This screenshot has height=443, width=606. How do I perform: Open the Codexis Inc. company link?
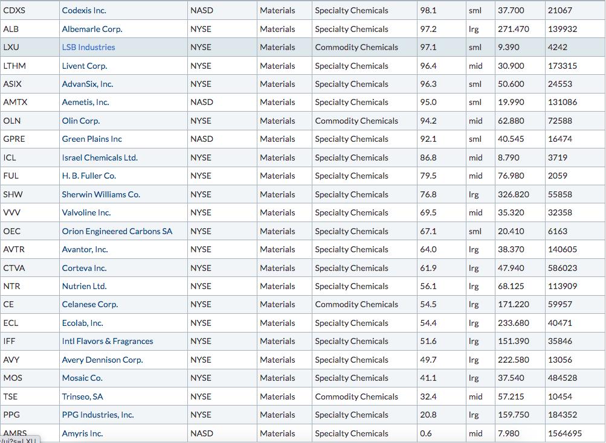(84, 10)
